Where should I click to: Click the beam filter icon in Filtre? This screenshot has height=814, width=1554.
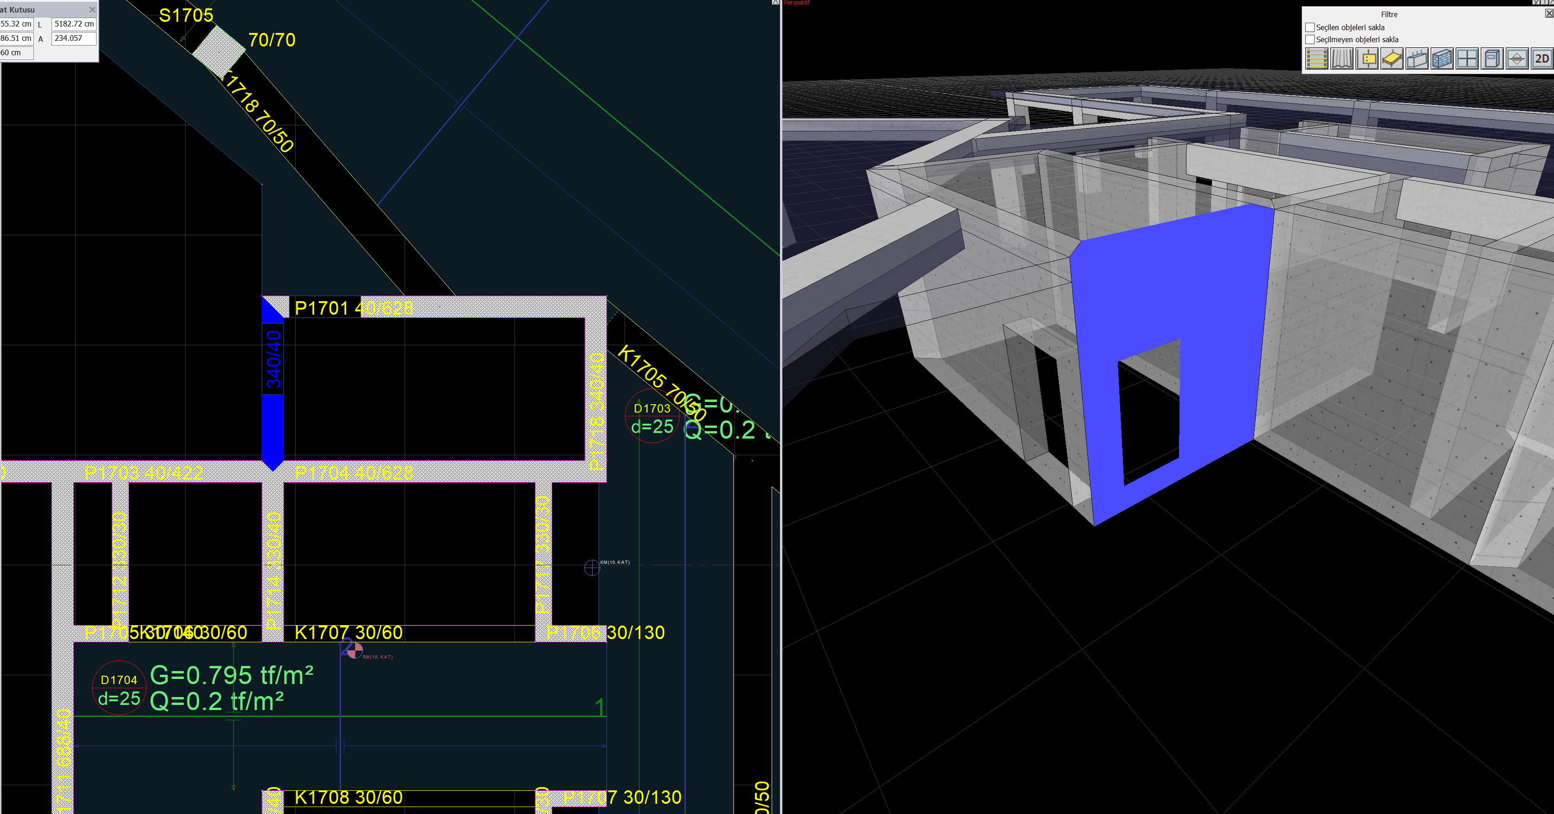[x=1417, y=59]
